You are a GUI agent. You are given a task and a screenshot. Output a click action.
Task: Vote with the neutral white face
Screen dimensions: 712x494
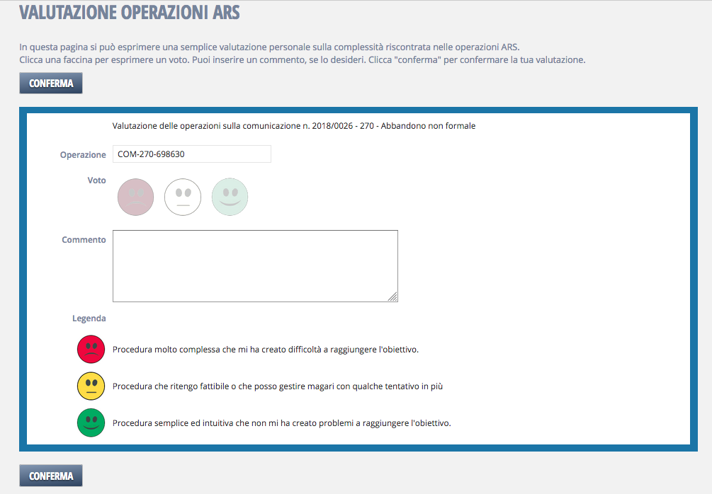click(x=183, y=197)
